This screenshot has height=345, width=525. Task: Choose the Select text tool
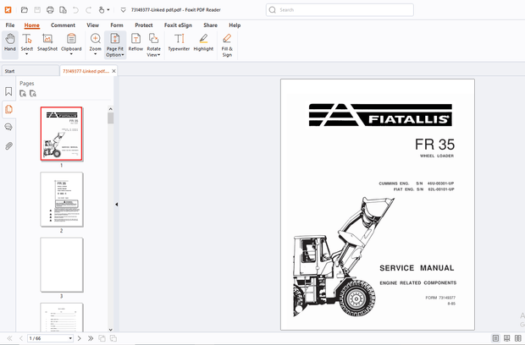(x=27, y=44)
